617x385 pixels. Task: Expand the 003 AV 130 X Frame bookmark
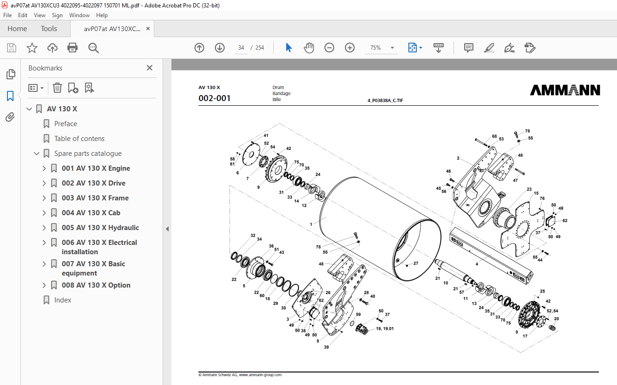pyautogui.click(x=44, y=198)
